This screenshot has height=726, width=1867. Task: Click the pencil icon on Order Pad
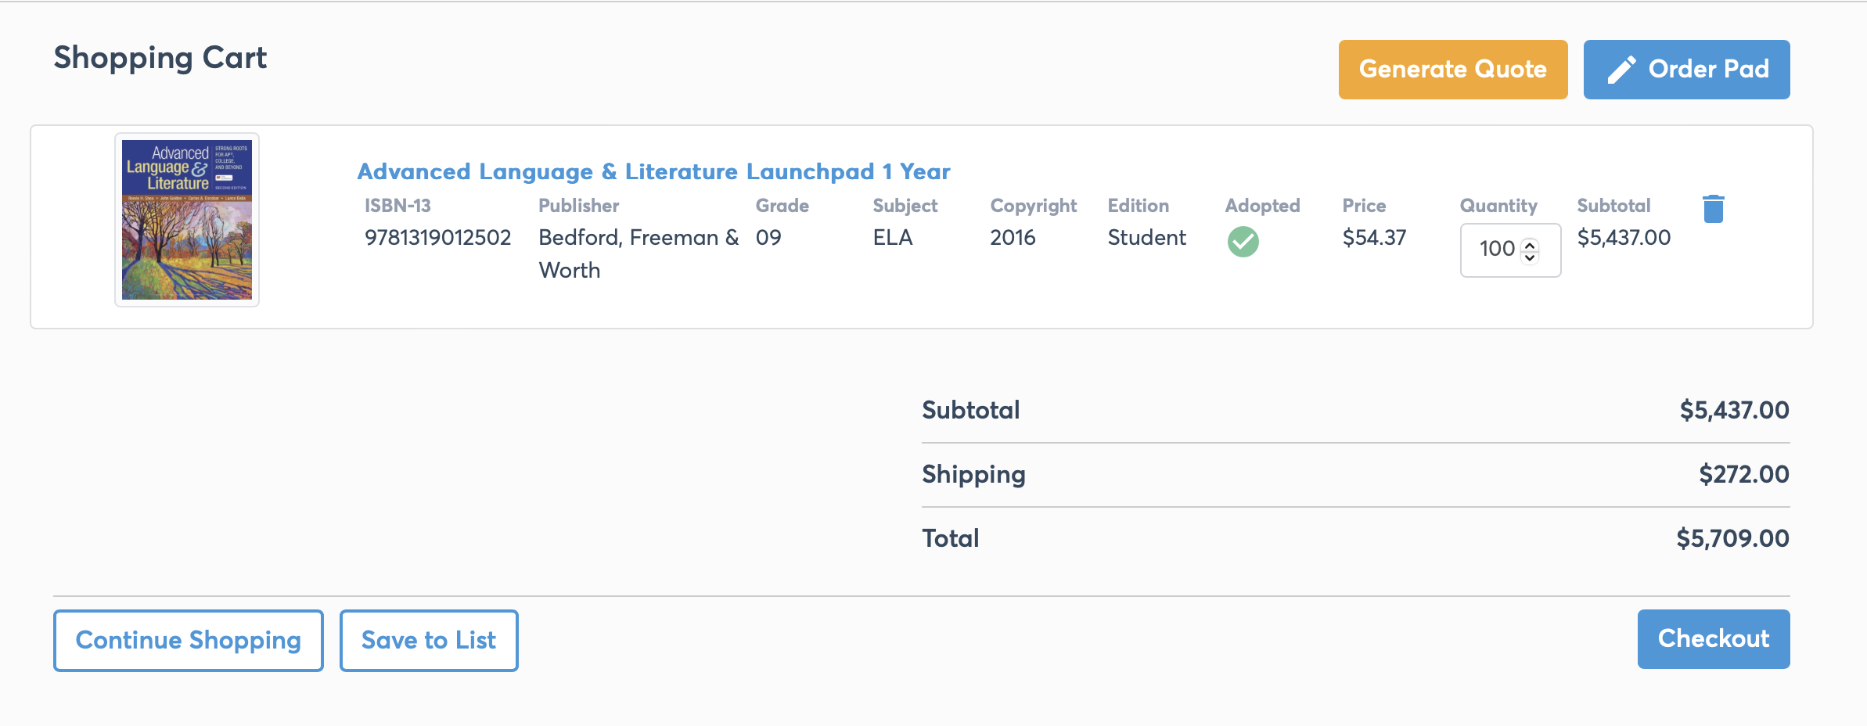[x=1621, y=70]
